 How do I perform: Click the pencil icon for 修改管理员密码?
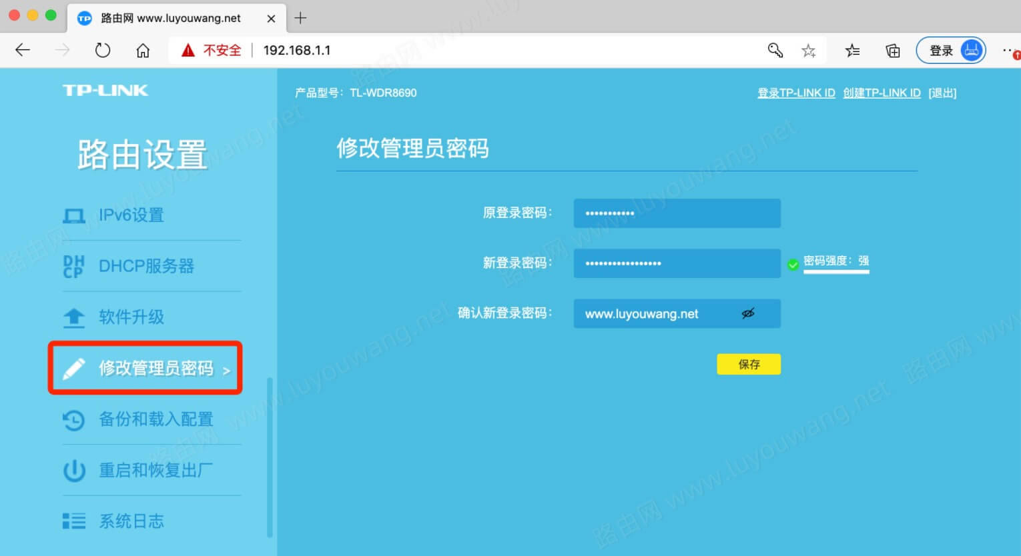(x=74, y=367)
